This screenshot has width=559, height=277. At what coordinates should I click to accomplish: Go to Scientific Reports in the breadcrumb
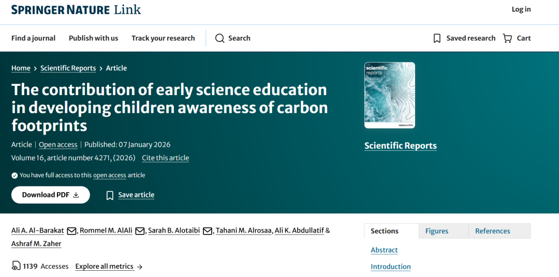click(x=68, y=68)
